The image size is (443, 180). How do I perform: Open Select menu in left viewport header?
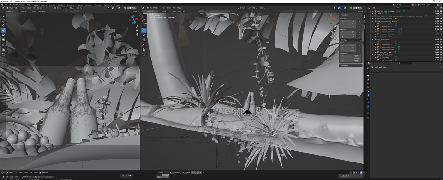[29, 8]
